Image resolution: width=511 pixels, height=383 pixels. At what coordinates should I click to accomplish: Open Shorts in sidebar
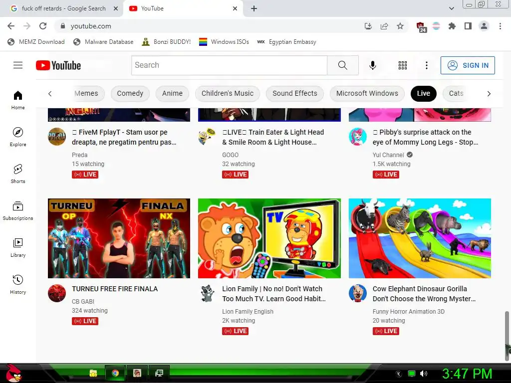tap(18, 174)
